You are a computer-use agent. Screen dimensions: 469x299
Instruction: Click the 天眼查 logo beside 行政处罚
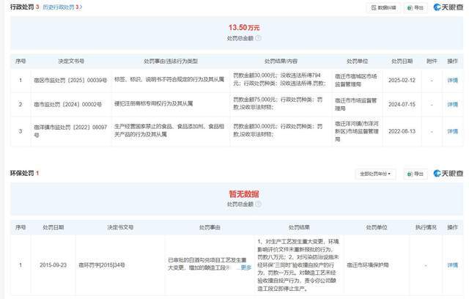tap(448, 7)
